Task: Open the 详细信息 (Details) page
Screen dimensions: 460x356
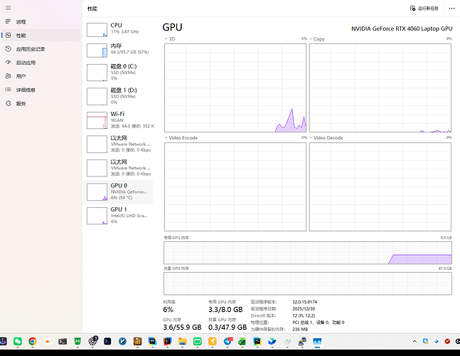Action: pyautogui.click(x=41, y=90)
